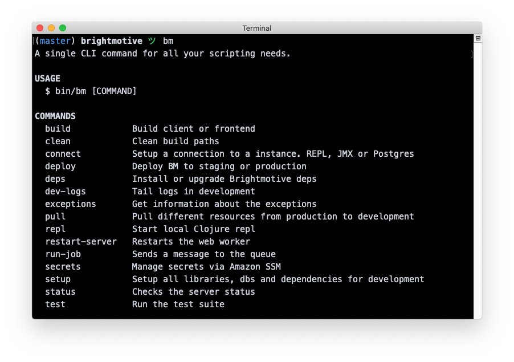This screenshot has width=514, height=362.
Task: Click the "run-job" command name
Action: click(x=63, y=254)
